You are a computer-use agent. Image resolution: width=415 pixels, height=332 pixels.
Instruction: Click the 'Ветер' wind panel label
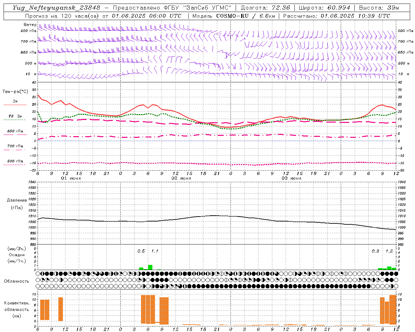[30, 25]
